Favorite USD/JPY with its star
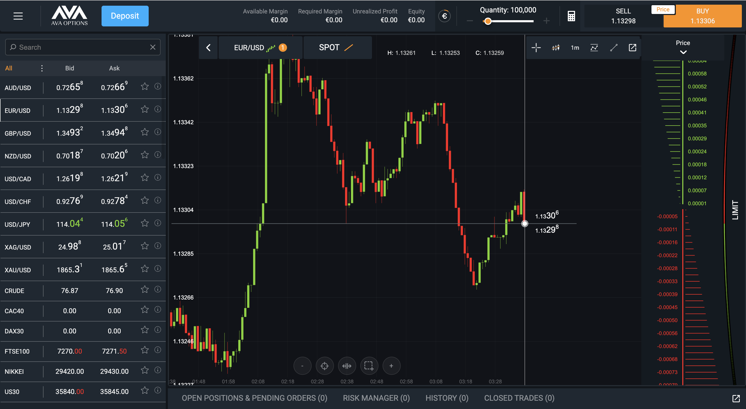The width and height of the screenshot is (746, 409). point(145,223)
